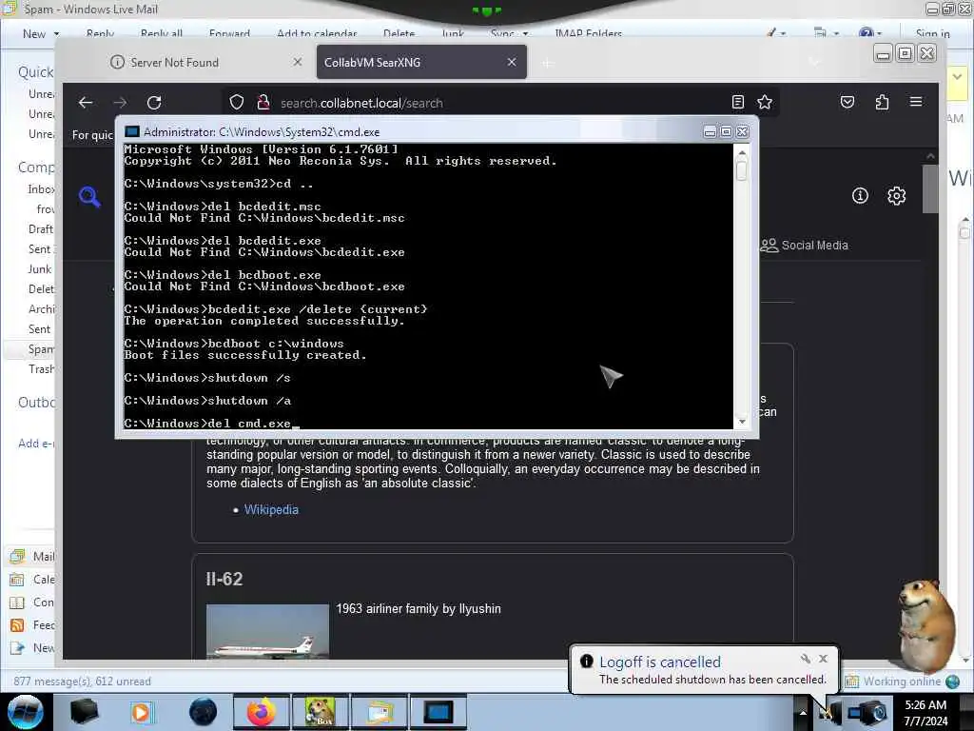Screen dimensions: 974x731
Task: Open the cmd.exe window system menu icon
Action: (131, 131)
